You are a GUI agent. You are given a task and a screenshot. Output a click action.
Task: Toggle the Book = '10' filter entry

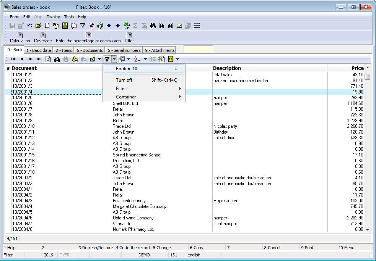pos(127,69)
